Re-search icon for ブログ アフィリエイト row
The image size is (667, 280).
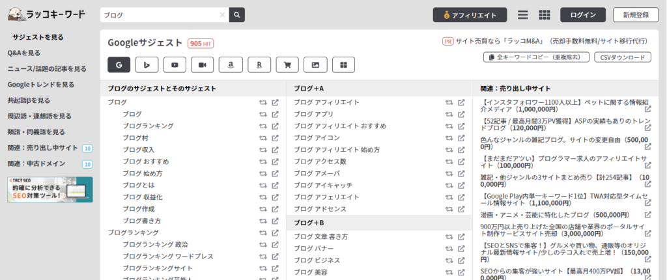pyautogui.click(x=449, y=102)
